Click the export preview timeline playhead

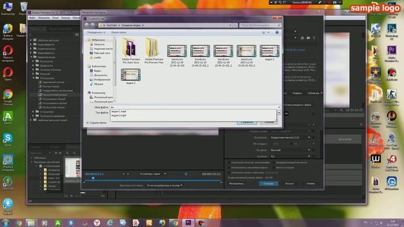93,178
